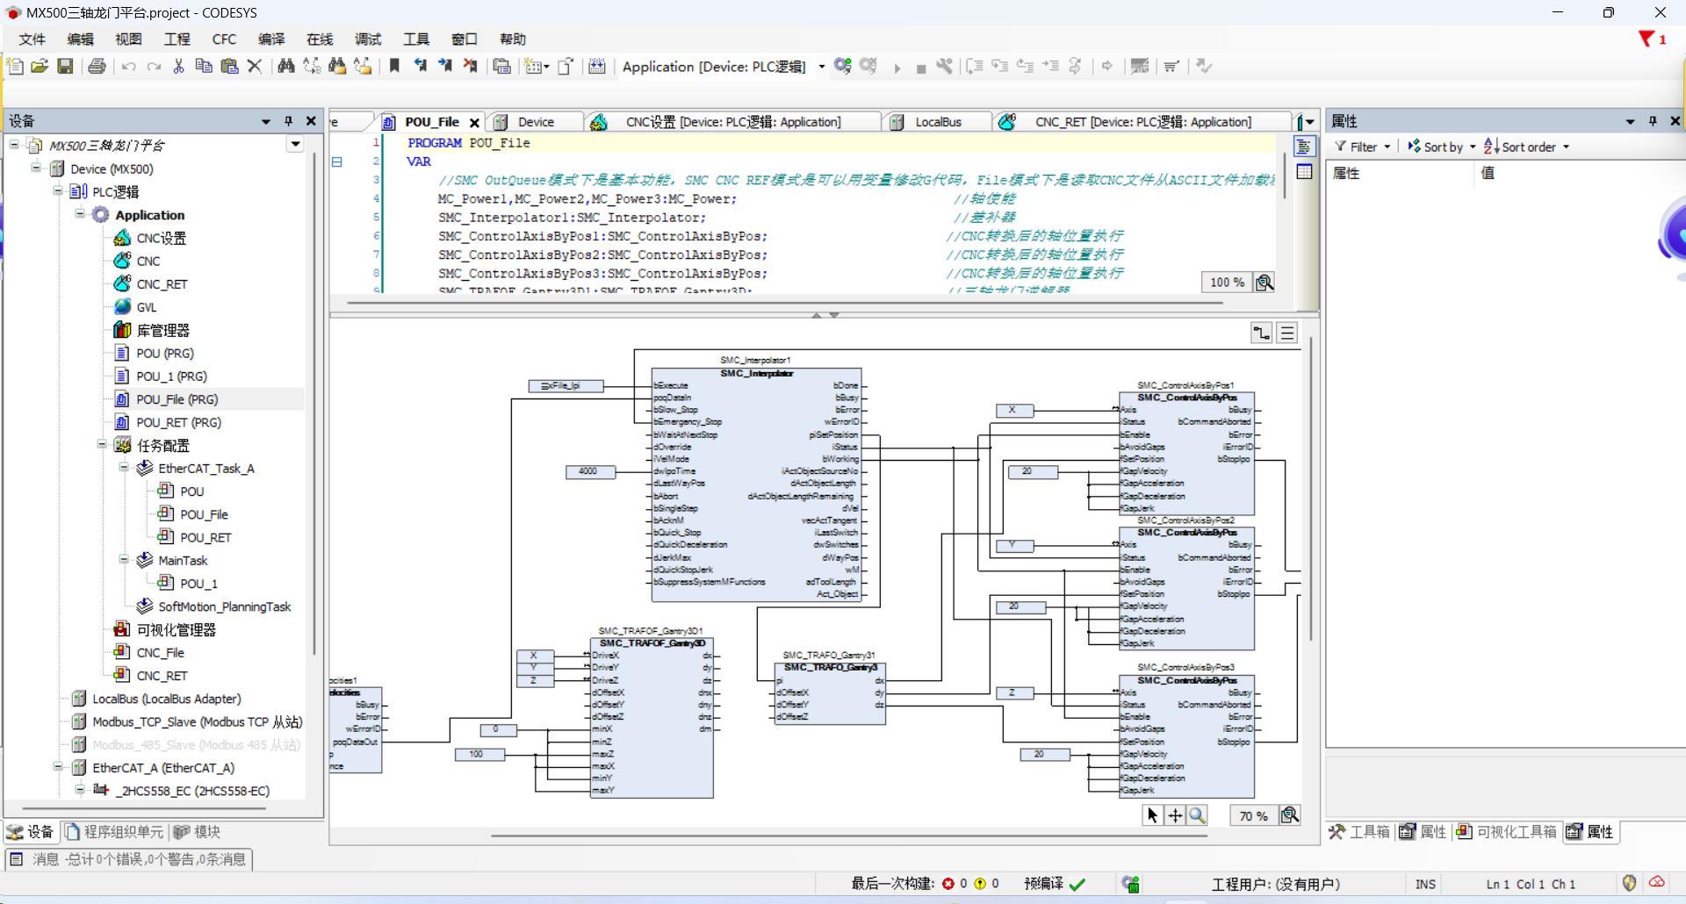Collapse the EtherCAT_Task_A tree node

pos(124,468)
